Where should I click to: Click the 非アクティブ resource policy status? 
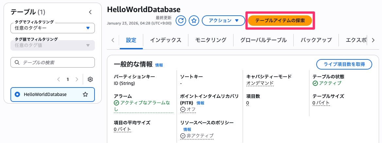[x=197, y=136]
